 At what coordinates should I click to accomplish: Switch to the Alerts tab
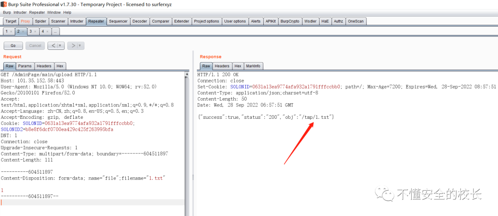pos(255,21)
